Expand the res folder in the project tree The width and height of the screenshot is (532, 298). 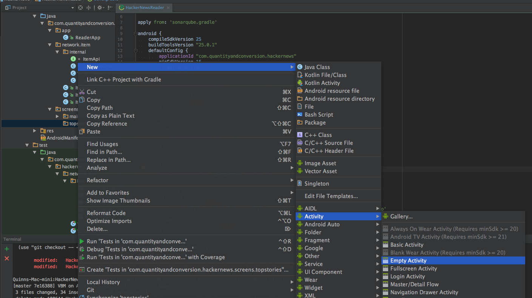[35, 131]
